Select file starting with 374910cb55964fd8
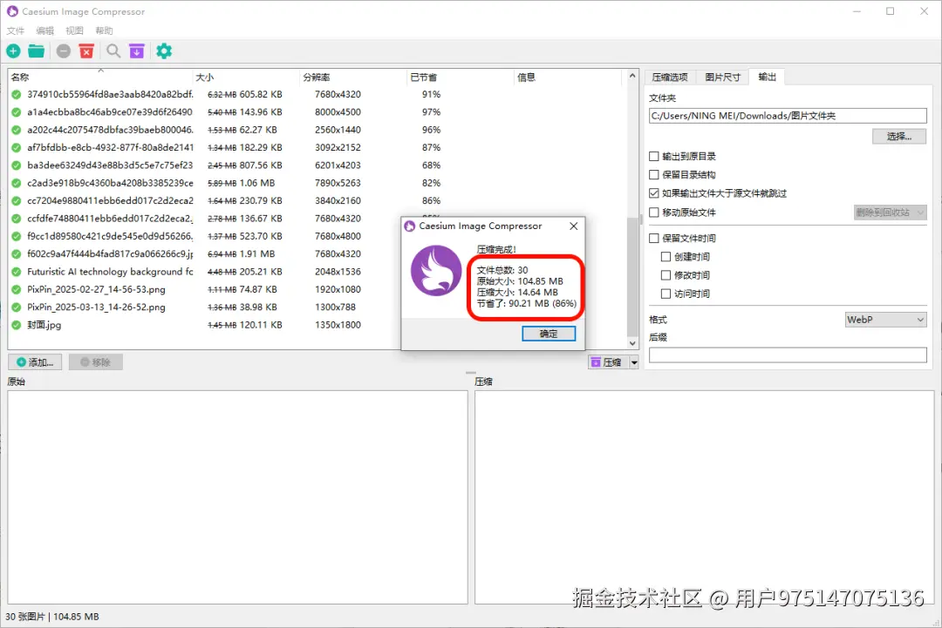 [x=110, y=95]
